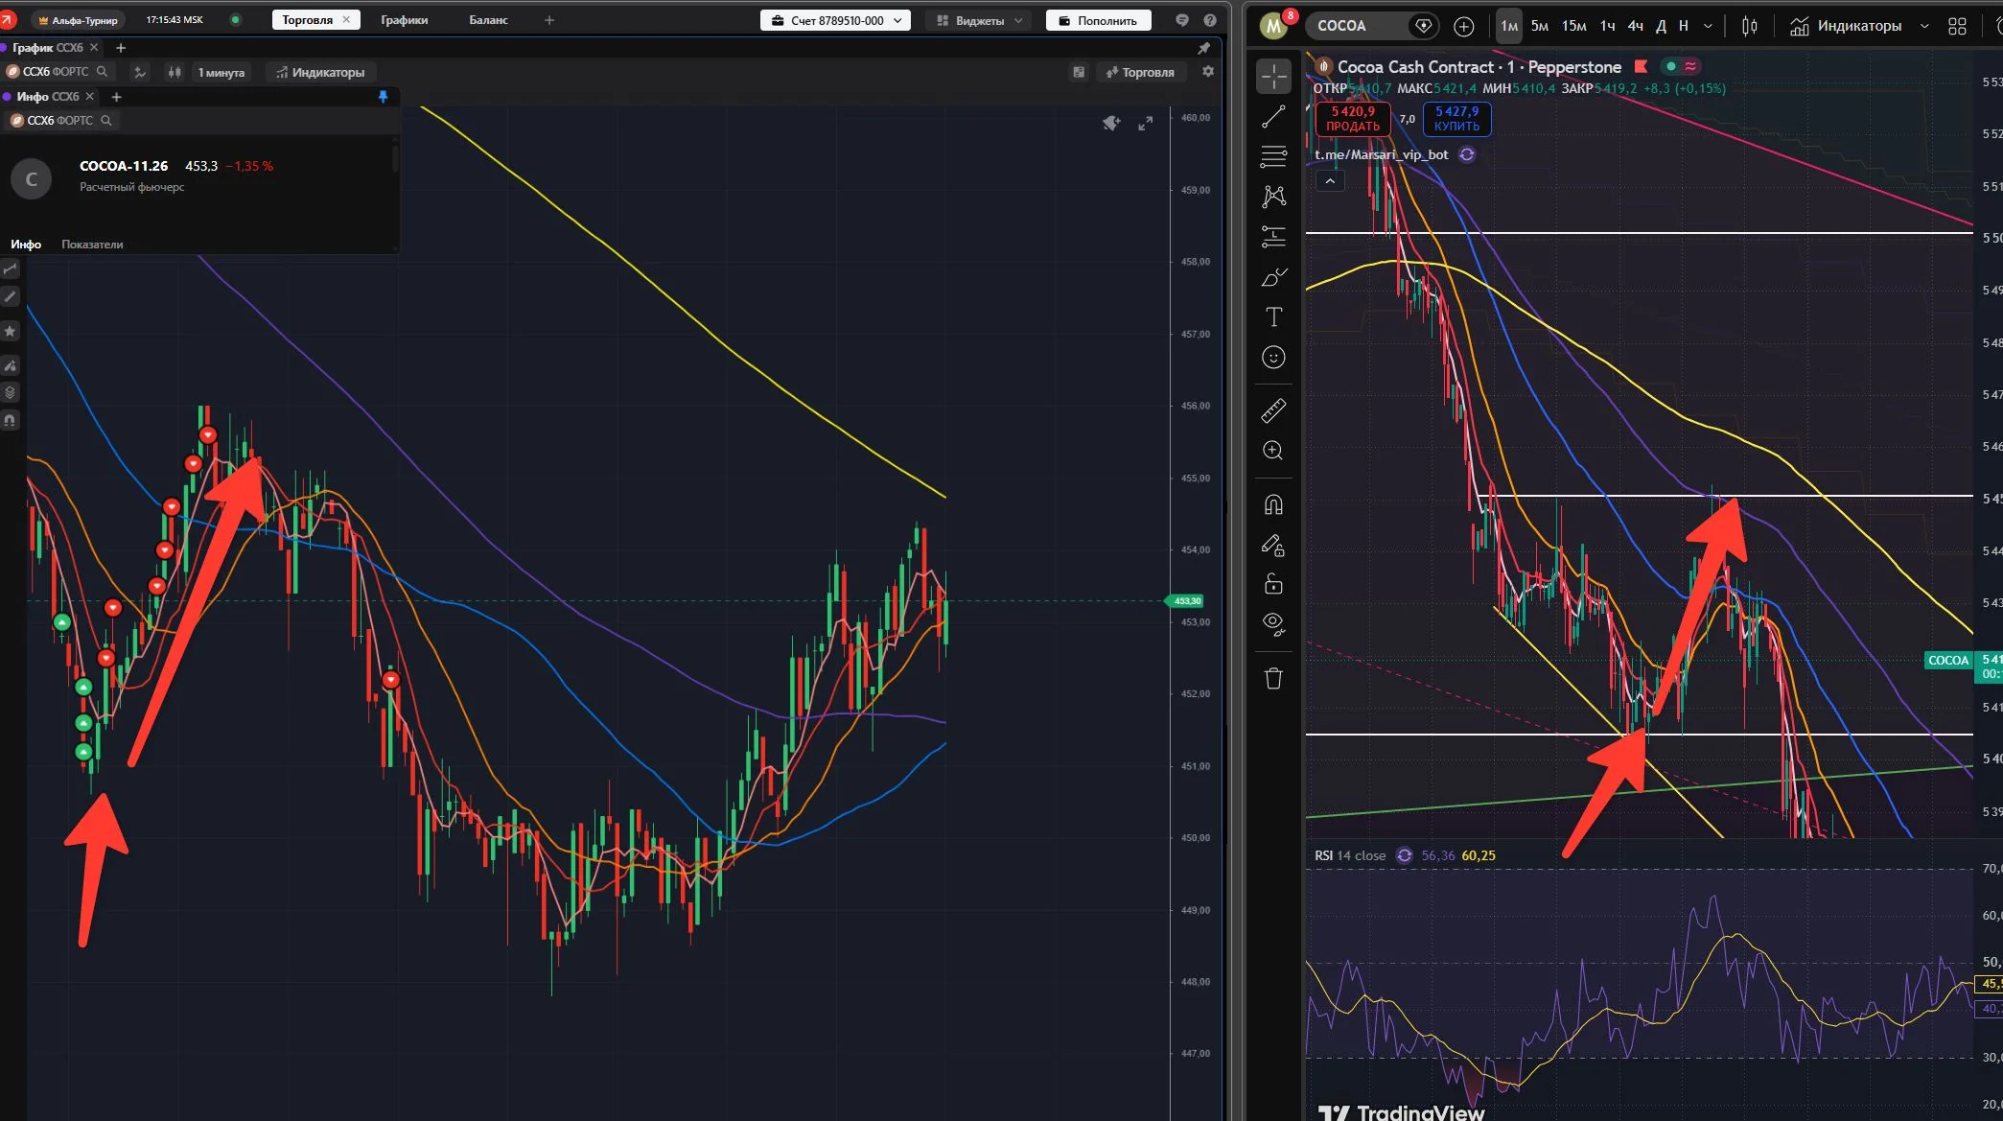Screen dimensions: 2003x1121
Task: Select the text annotation tool
Action: [x=1273, y=317]
